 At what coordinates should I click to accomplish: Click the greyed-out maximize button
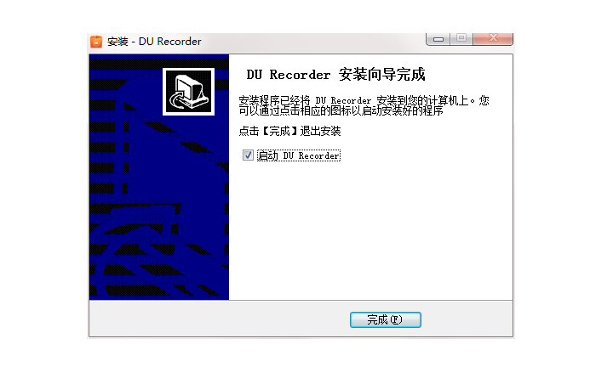click(x=461, y=38)
